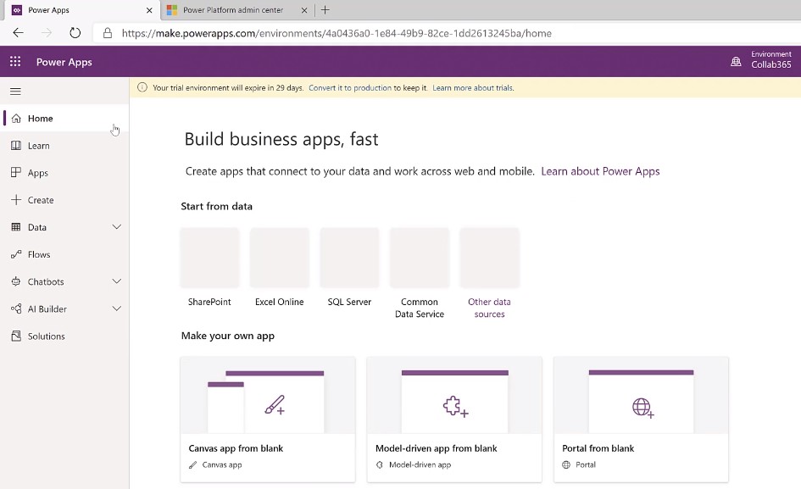Image resolution: width=801 pixels, height=489 pixels.
Task: Click 'Learn more about trials' link
Action: (x=473, y=88)
